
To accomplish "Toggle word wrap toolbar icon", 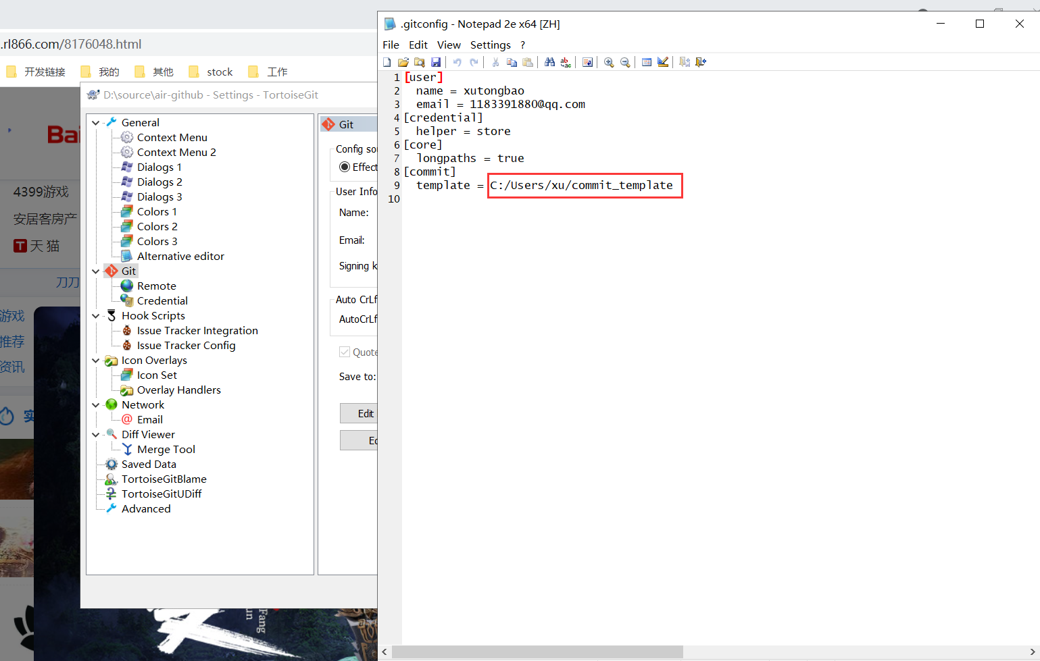I will [587, 62].
